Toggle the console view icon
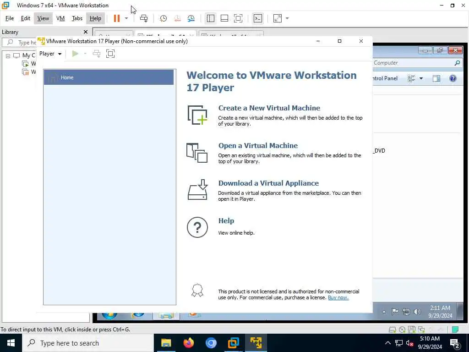The width and height of the screenshot is (469, 352). pyautogui.click(x=257, y=18)
